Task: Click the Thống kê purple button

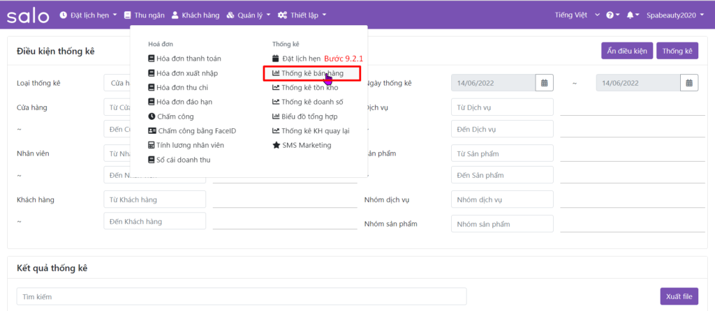Action: (x=677, y=50)
